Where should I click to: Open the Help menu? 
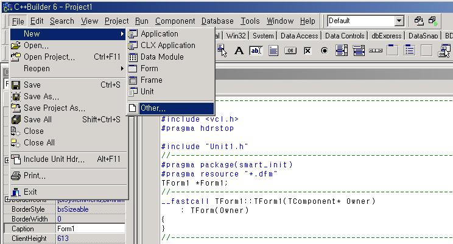click(307, 21)
